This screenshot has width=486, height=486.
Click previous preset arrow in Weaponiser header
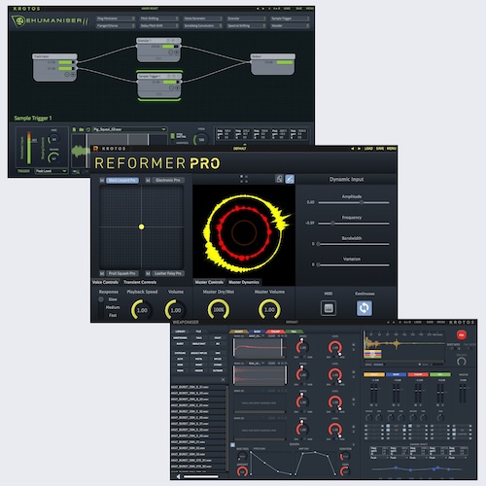click(x=388, y=323)
